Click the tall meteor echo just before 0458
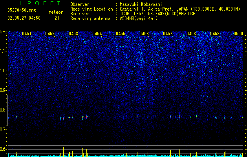The width and height of the screenshot is (247, 157). tap(189, 114)
